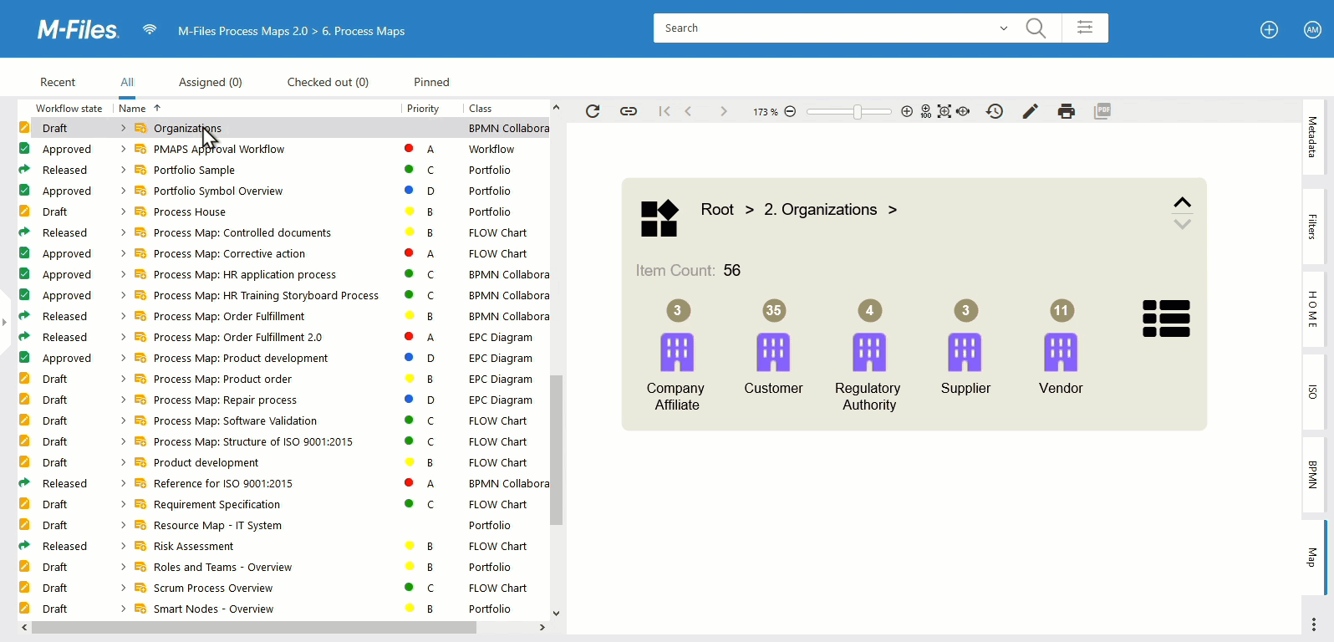Click the zoom to 100% icon
Image resolution: width=1334 pixels, height=642 pixels.
point(926,111)
